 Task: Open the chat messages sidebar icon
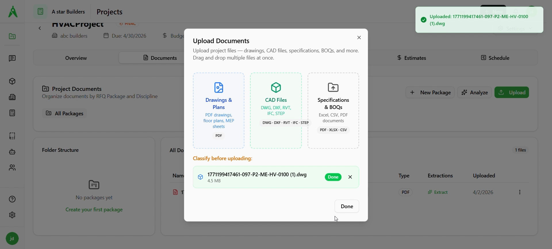coord(12,59)
